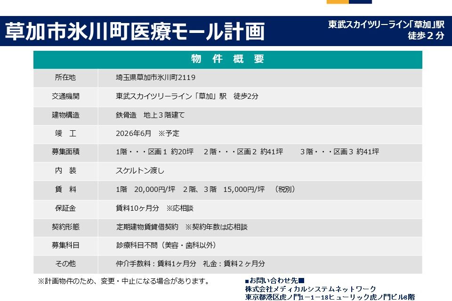Image resolution: width=452 pixels, height=301 pixels.
Task: Click the スケルトン渡し value
Action: 140,171
